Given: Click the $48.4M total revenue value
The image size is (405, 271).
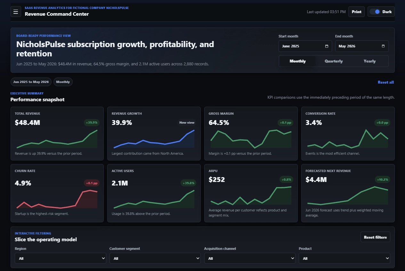Looking at the screenshot, I should (x=28, y=122).
